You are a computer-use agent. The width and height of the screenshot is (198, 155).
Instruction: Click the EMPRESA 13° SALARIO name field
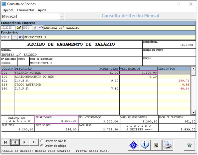120,28
